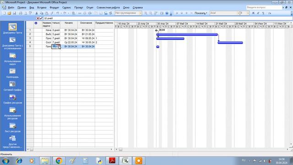
Task: Outdent task with left arrow icon
Action: coord(177,13)
